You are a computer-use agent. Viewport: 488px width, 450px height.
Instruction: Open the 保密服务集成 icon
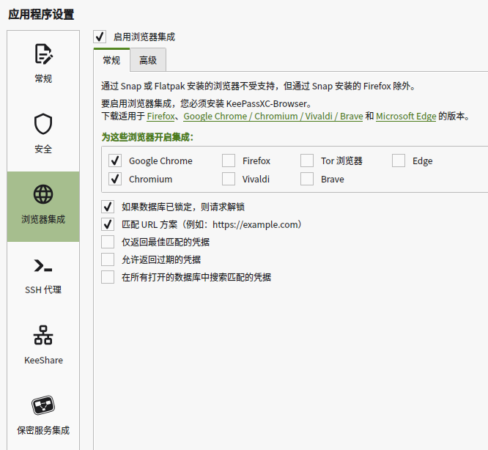pos(43,405)
